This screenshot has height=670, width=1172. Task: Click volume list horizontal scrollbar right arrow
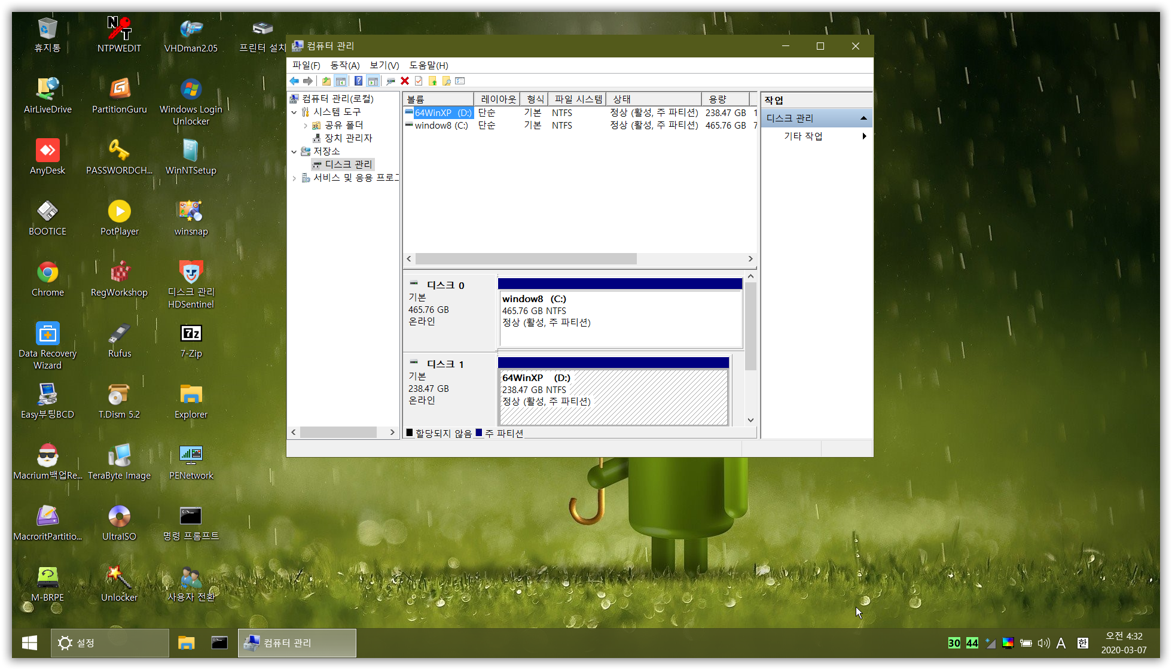click(750, 258)
